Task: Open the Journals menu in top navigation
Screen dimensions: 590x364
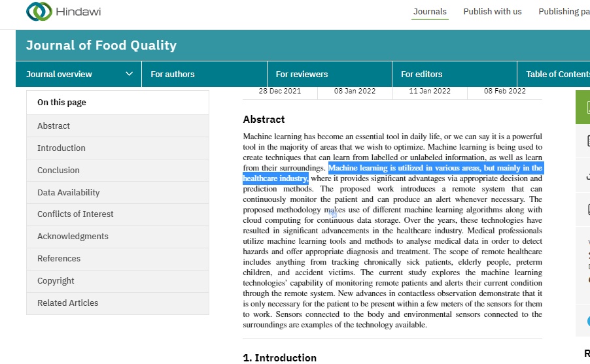Action: [430, 11]
